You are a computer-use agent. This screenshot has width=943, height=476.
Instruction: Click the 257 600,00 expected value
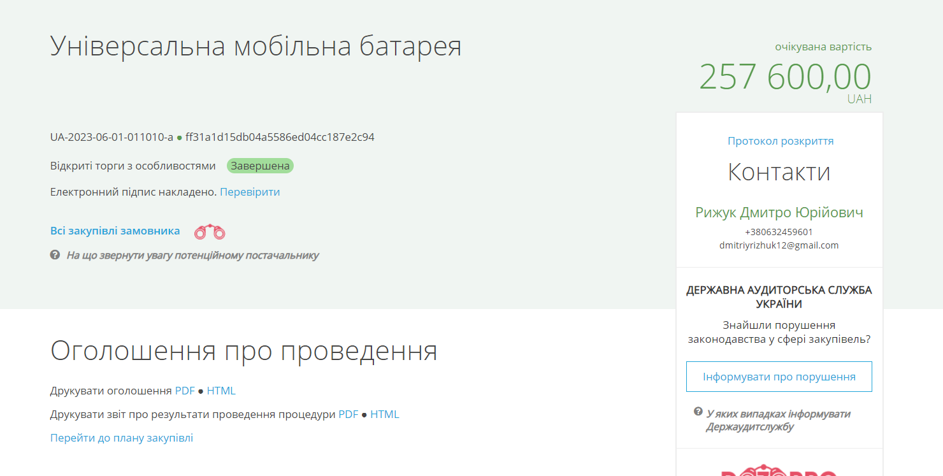(785, 76)
